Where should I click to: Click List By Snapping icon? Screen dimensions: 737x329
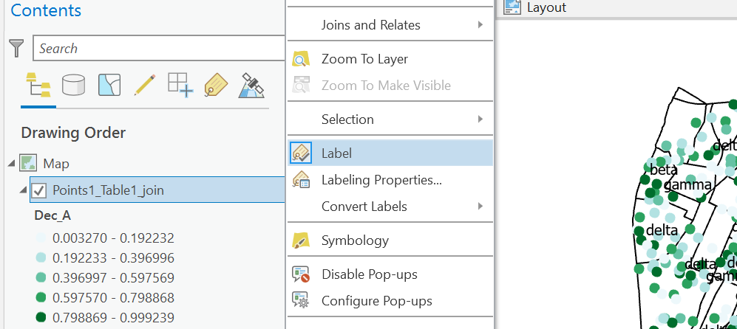(x=180, y=86)
